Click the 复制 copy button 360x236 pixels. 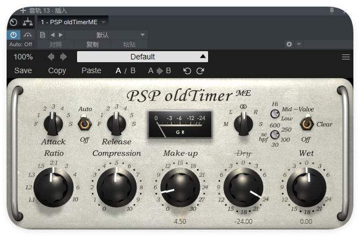(x=92, y=45)
